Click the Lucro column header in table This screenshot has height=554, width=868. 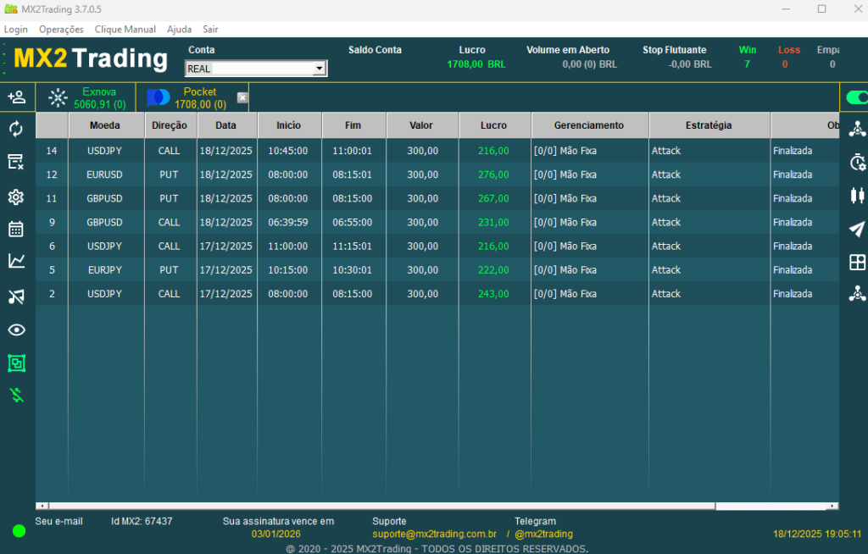pos(493,125)
